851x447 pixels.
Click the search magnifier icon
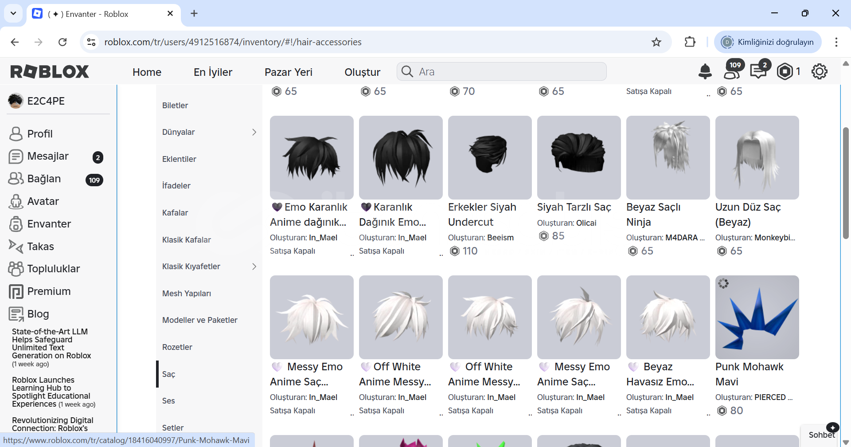tap(407, 71)
